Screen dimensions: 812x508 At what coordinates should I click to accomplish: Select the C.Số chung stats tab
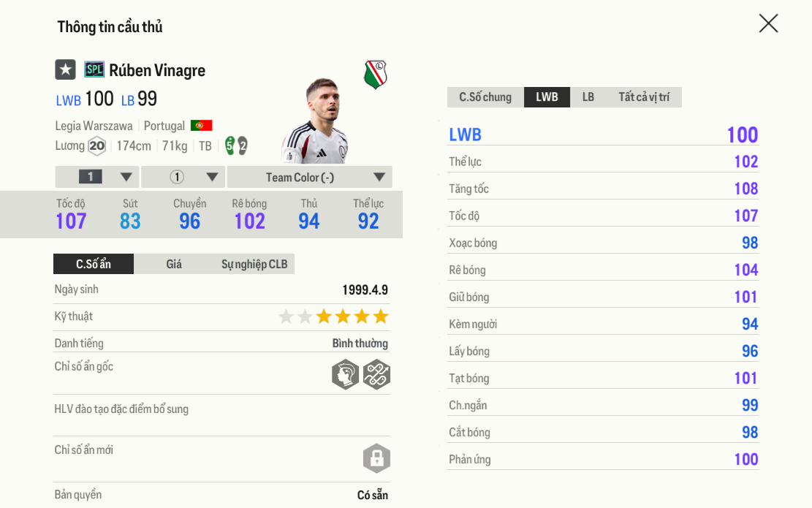(485, 97)
